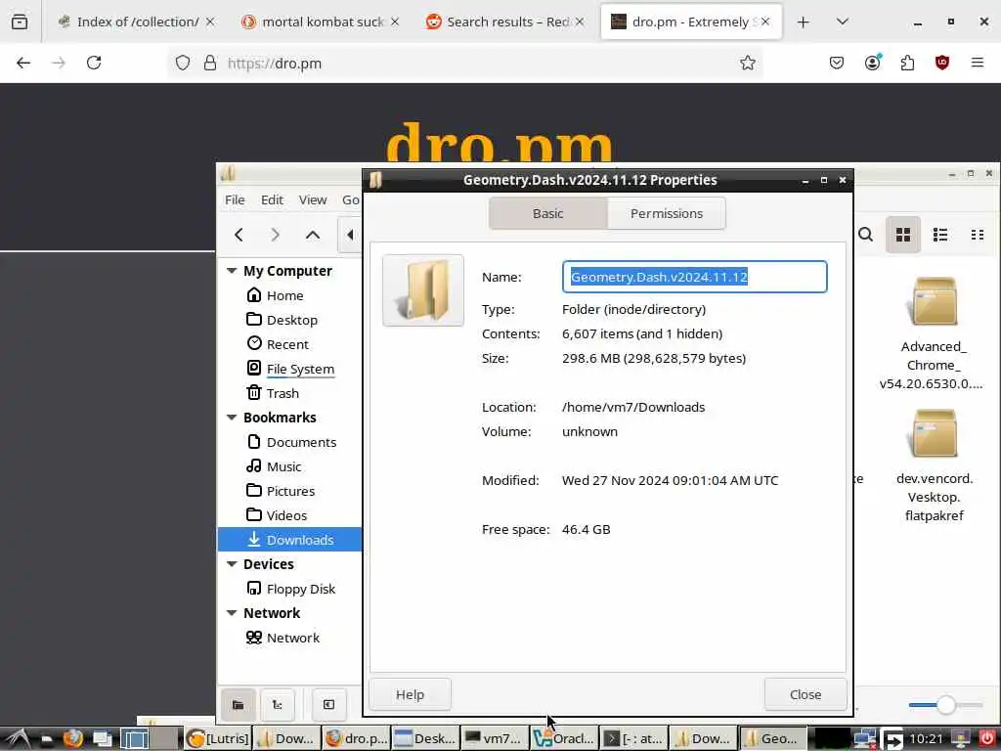Open the Edit menu in file manager
Screen dimensions: 1001x751
pyautogui.click(x=272, y=199)
